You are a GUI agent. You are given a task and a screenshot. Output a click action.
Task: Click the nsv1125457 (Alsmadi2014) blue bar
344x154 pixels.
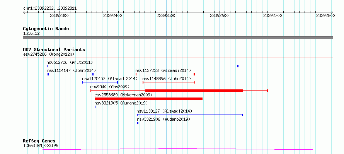click(100, 82)
